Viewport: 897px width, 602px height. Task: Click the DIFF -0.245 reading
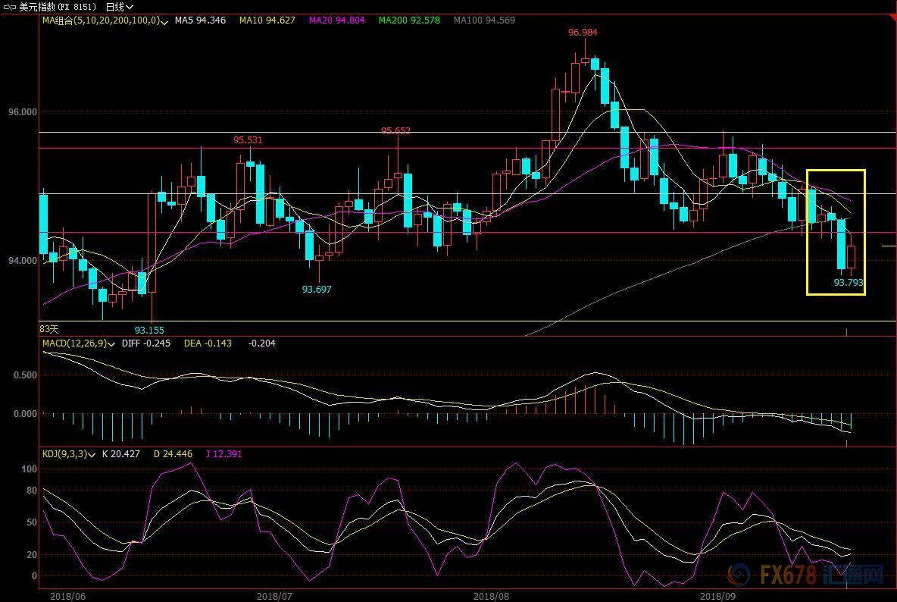click(146, 343)
